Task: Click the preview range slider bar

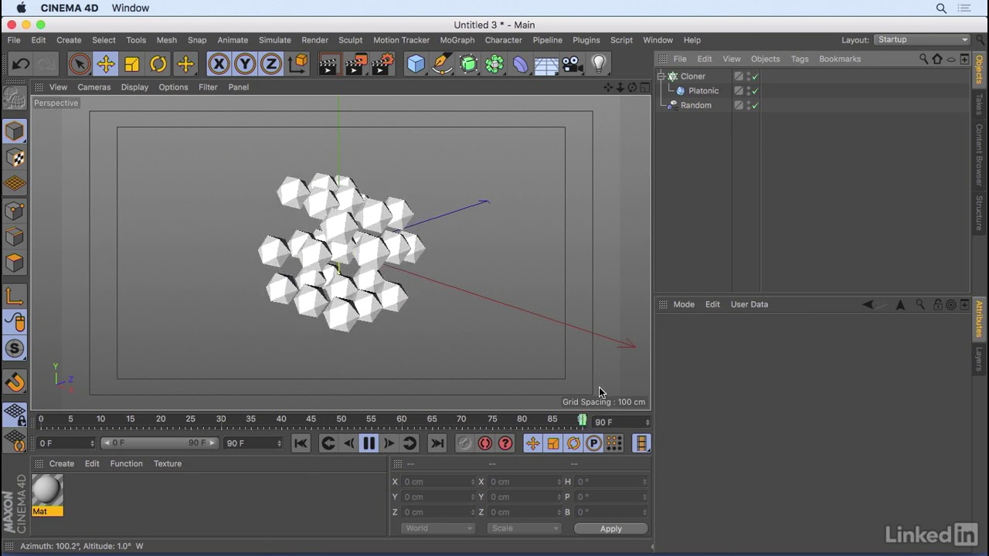Action: coord(160,443)
